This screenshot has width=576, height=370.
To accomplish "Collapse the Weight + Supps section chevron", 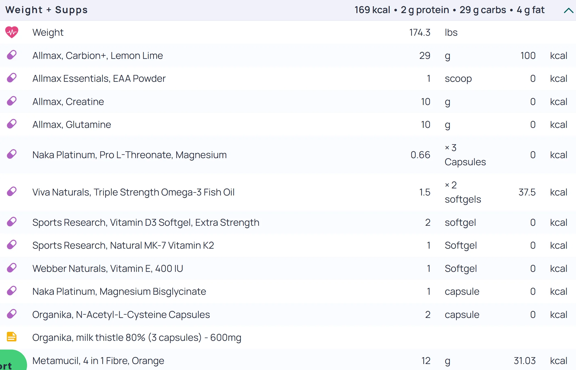I will [x=568, y=11].
